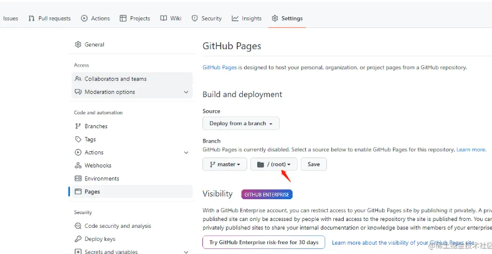The width and height of the screenshot is (492, 254).
Task: Open Learn more about visibility link
Action: [x=403, y=243]
